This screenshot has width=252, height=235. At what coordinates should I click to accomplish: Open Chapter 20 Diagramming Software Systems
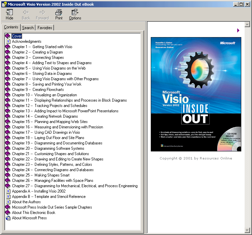pos(48,148)
